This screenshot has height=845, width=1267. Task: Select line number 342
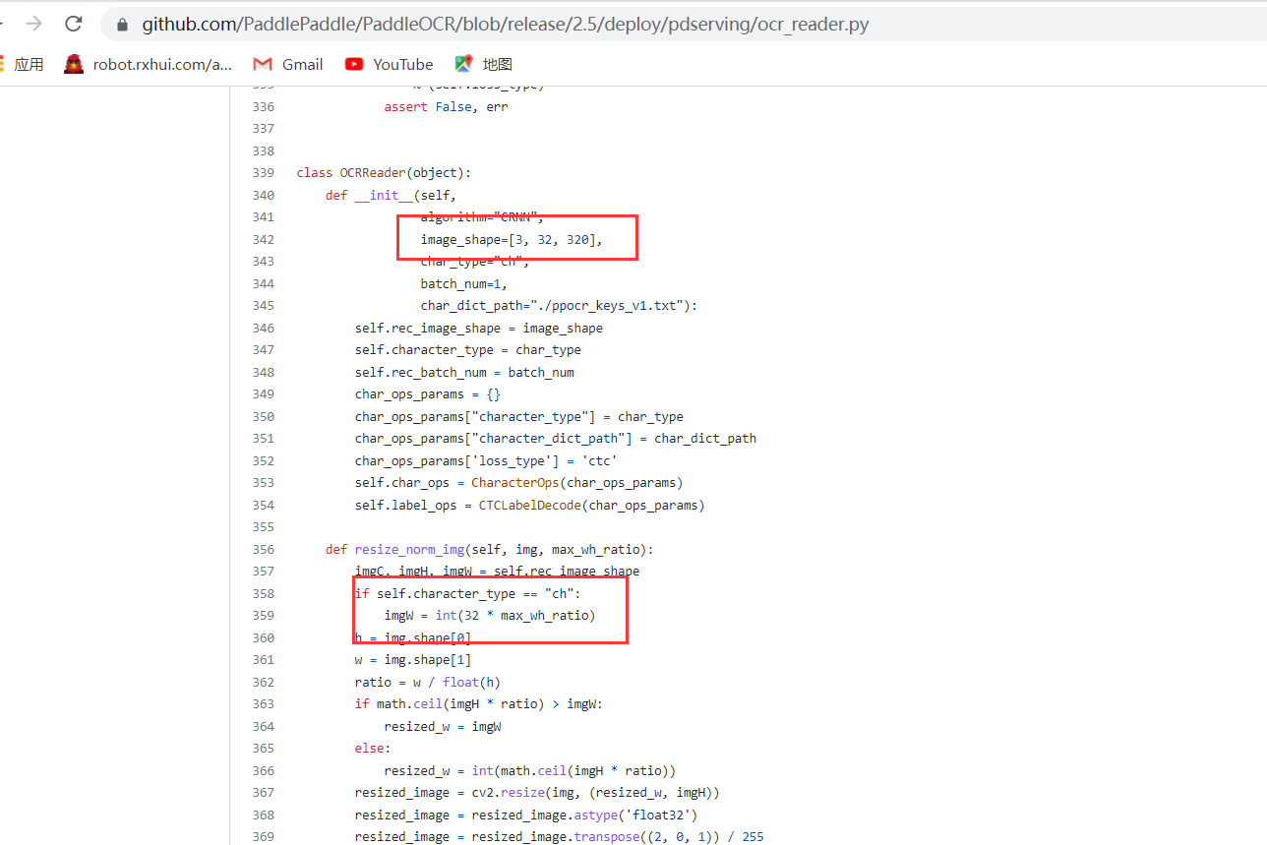(264, 239)
